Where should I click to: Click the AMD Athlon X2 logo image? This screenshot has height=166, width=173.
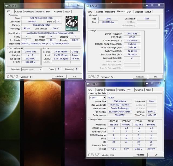point(72,23)
